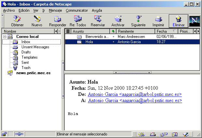Open the Mensaje menu
Viewport: 202px width, 138px height.
[55, 10]
